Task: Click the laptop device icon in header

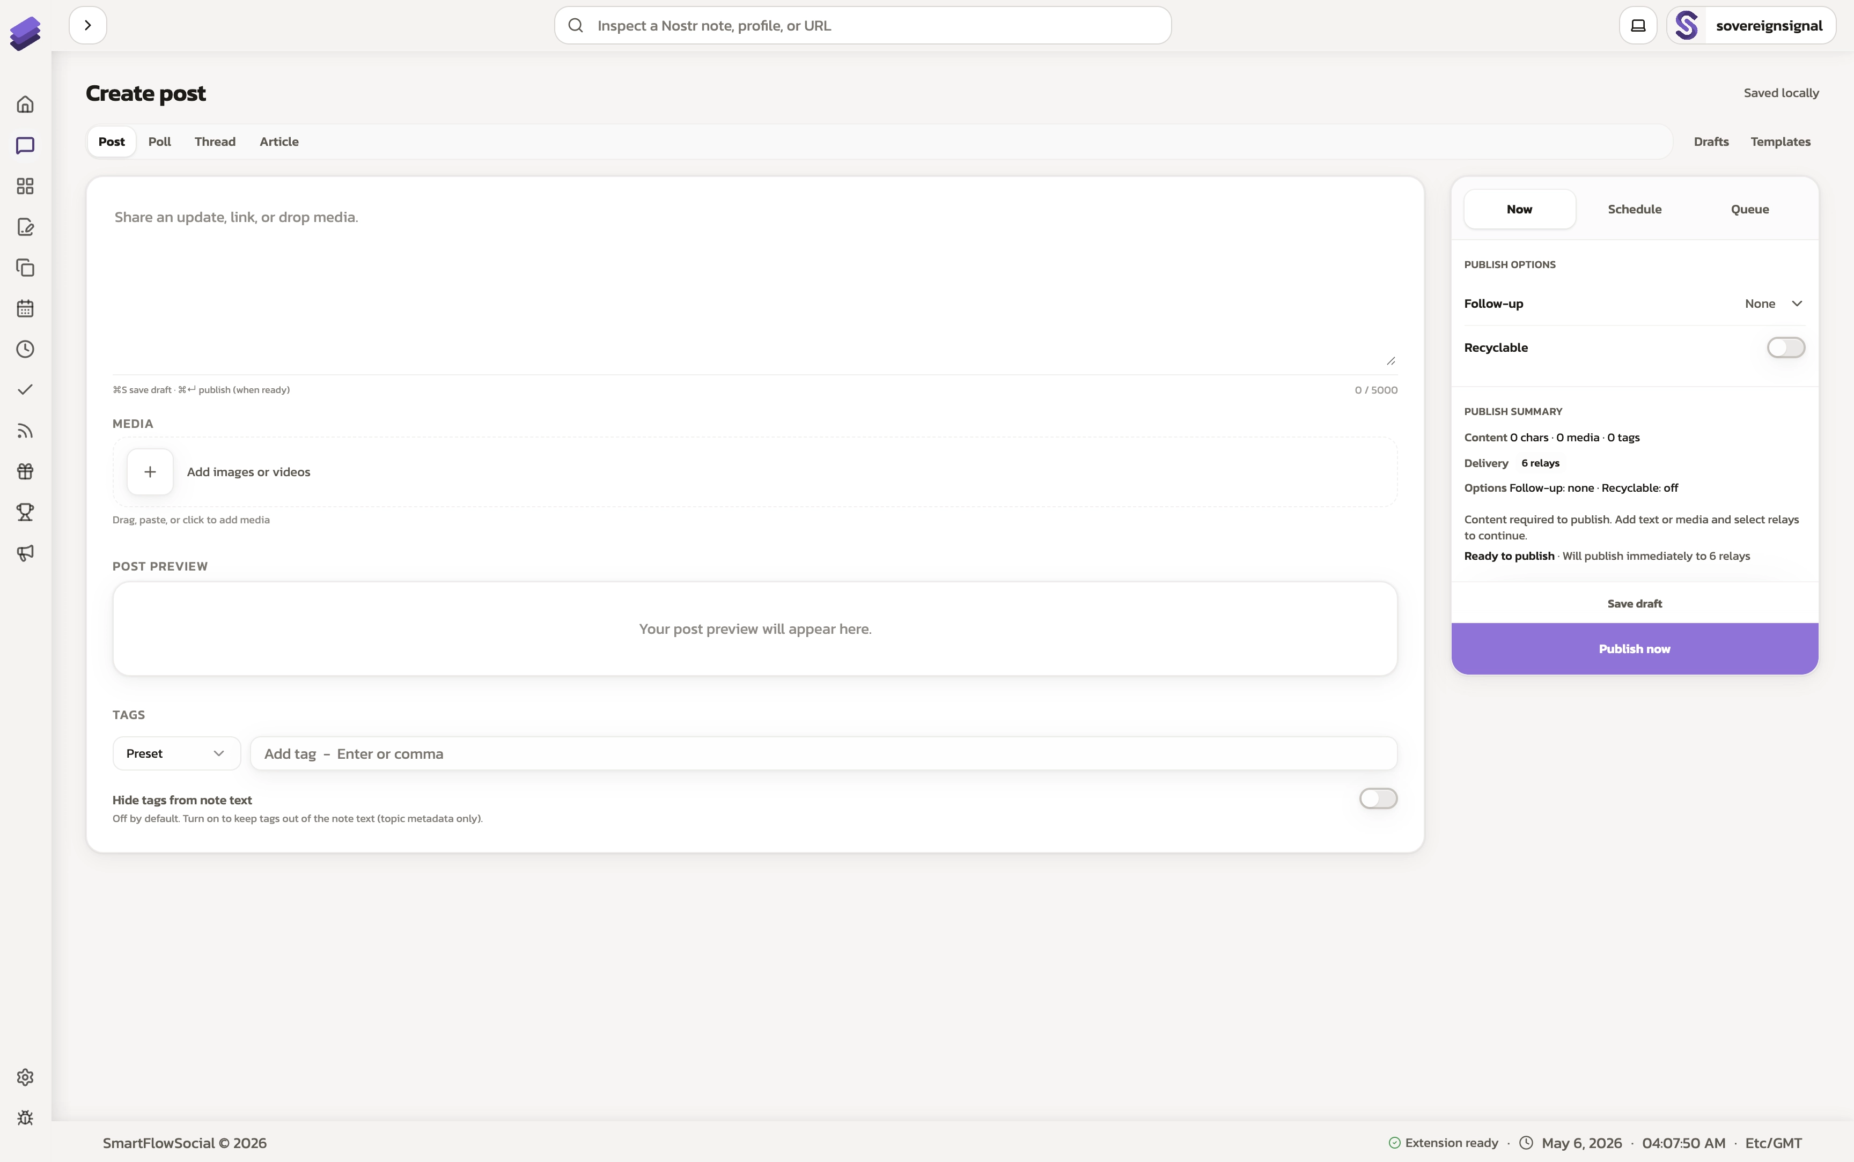Action: 1638,25
